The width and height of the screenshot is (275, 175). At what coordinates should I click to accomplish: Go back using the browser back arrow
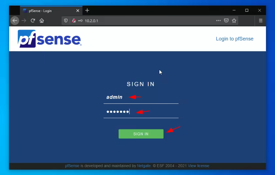15,20
